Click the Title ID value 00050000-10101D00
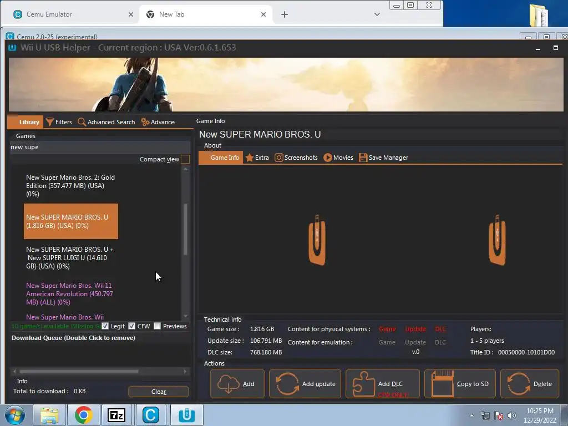This screenshot has height=426, width=568. [526, 352]
